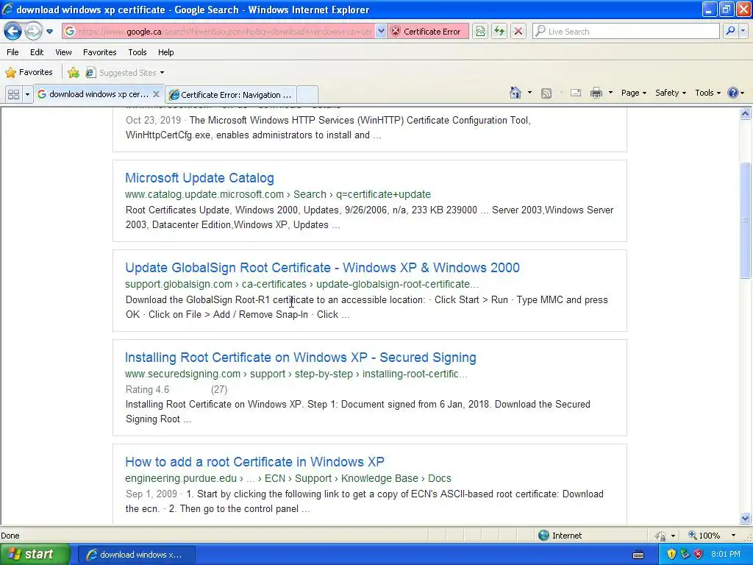Click the Read Mail icon
Screen dimensions: 753x565
[x=576, y=93]
